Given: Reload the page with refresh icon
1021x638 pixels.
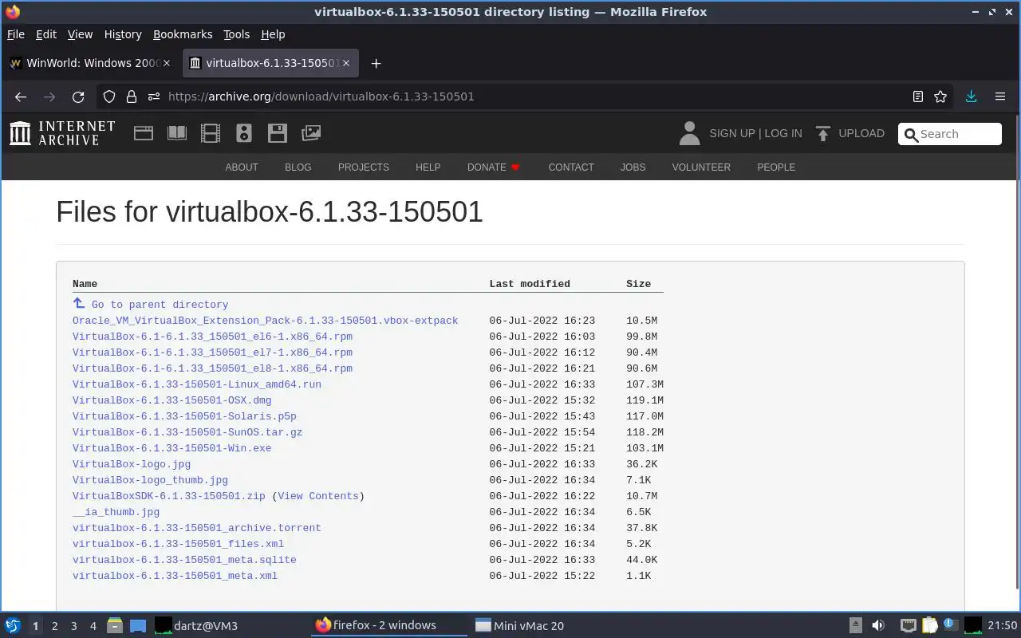Looking at the screenshot, I should click(78, 96).
